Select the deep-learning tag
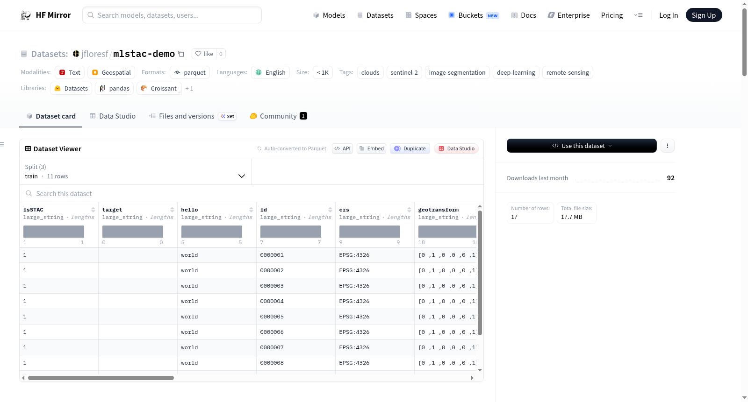Screen dimensions: 748x402 coord(516,72)
